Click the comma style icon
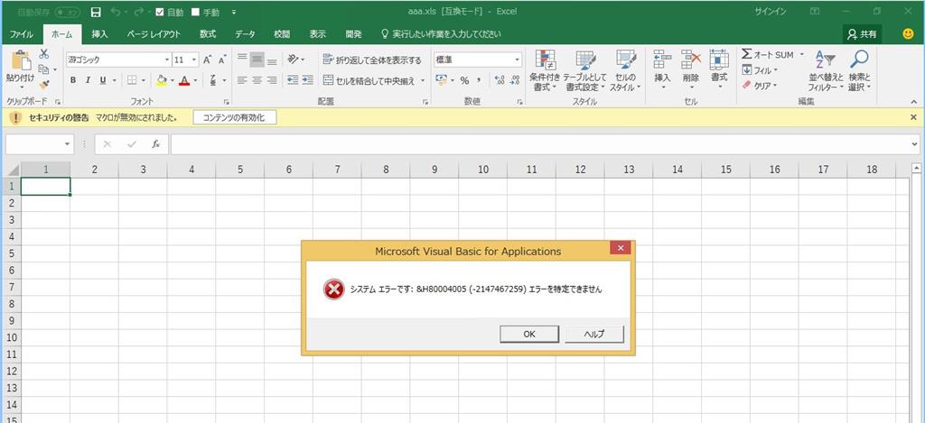 coord(479,80)
